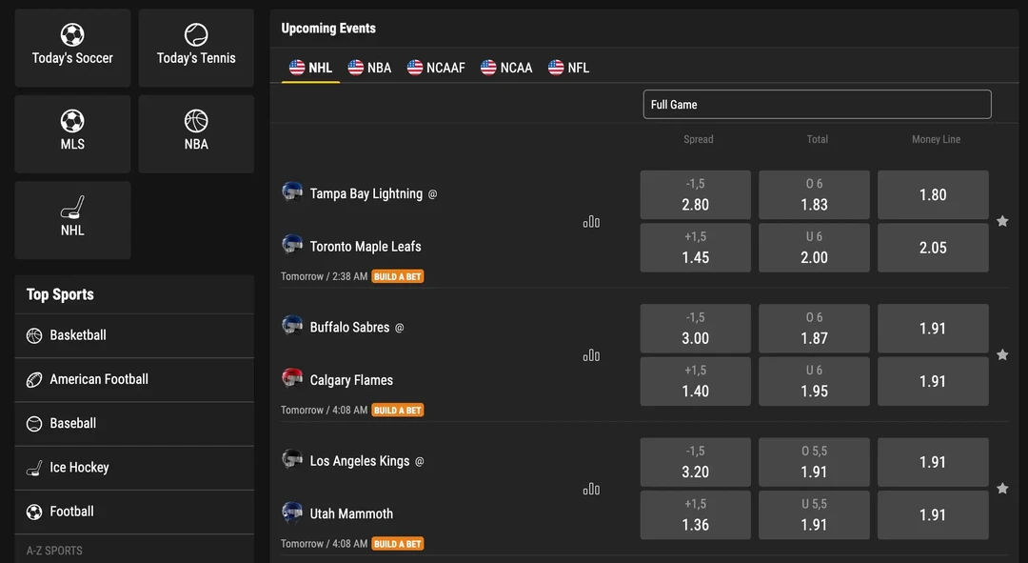The image size is (1028, 563).
Task: Open Today's Tennis via its icon
Action: pyautogui.click(x=196, y=36)
